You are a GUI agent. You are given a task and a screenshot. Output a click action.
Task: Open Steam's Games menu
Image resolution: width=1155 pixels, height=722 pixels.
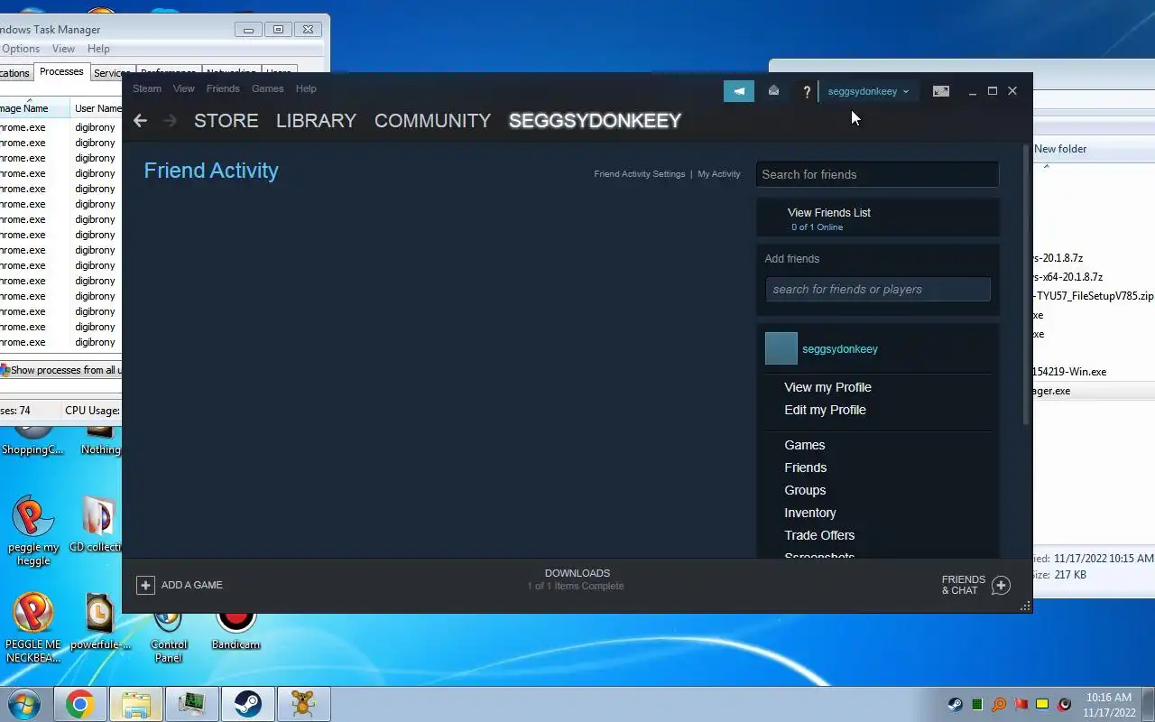[268, 88]
